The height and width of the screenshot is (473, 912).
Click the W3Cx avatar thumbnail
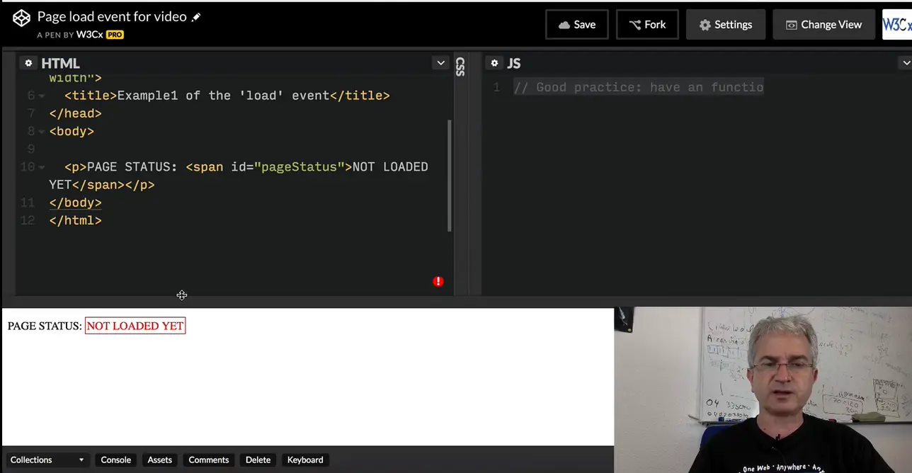(x=897, y=24)
